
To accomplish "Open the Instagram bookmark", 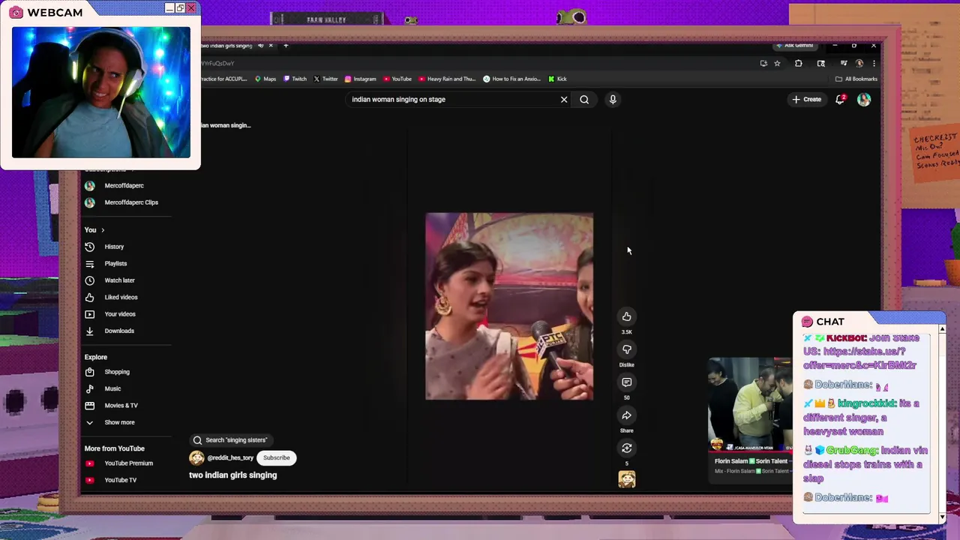I will [x=360, y=79].
